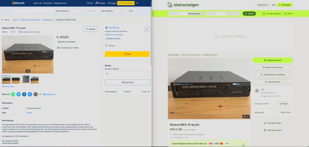Click Plaats zoekertje button

click(x=126, y=3)
